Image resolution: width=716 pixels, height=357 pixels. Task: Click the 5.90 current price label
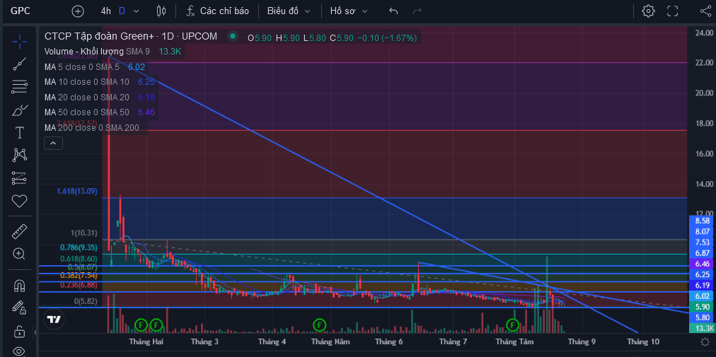pyautogui.click(x=702, y=307)
